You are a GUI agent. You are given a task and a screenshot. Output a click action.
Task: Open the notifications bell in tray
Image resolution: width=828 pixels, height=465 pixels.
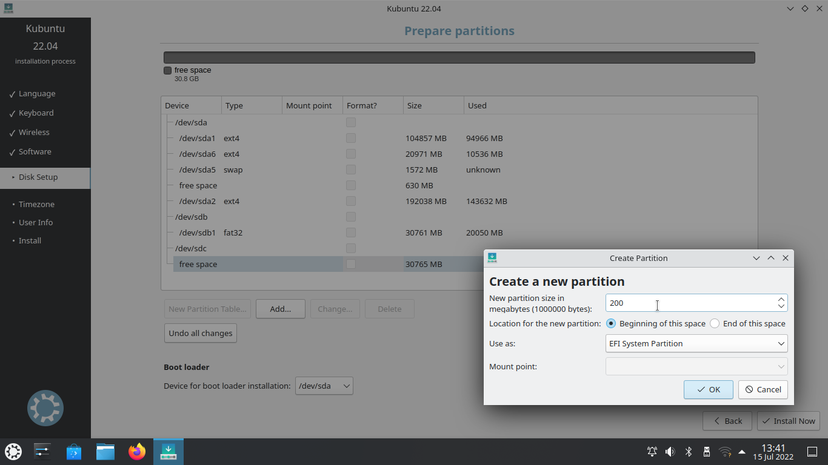click(x=652, y=452)
